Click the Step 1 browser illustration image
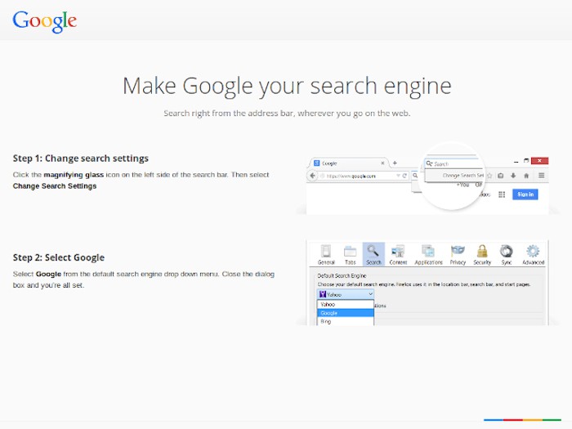Image resolution: width=572 pixels, height=429 pixels. click(x=427, y=177)
